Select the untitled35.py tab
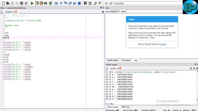 coord(9,12)
